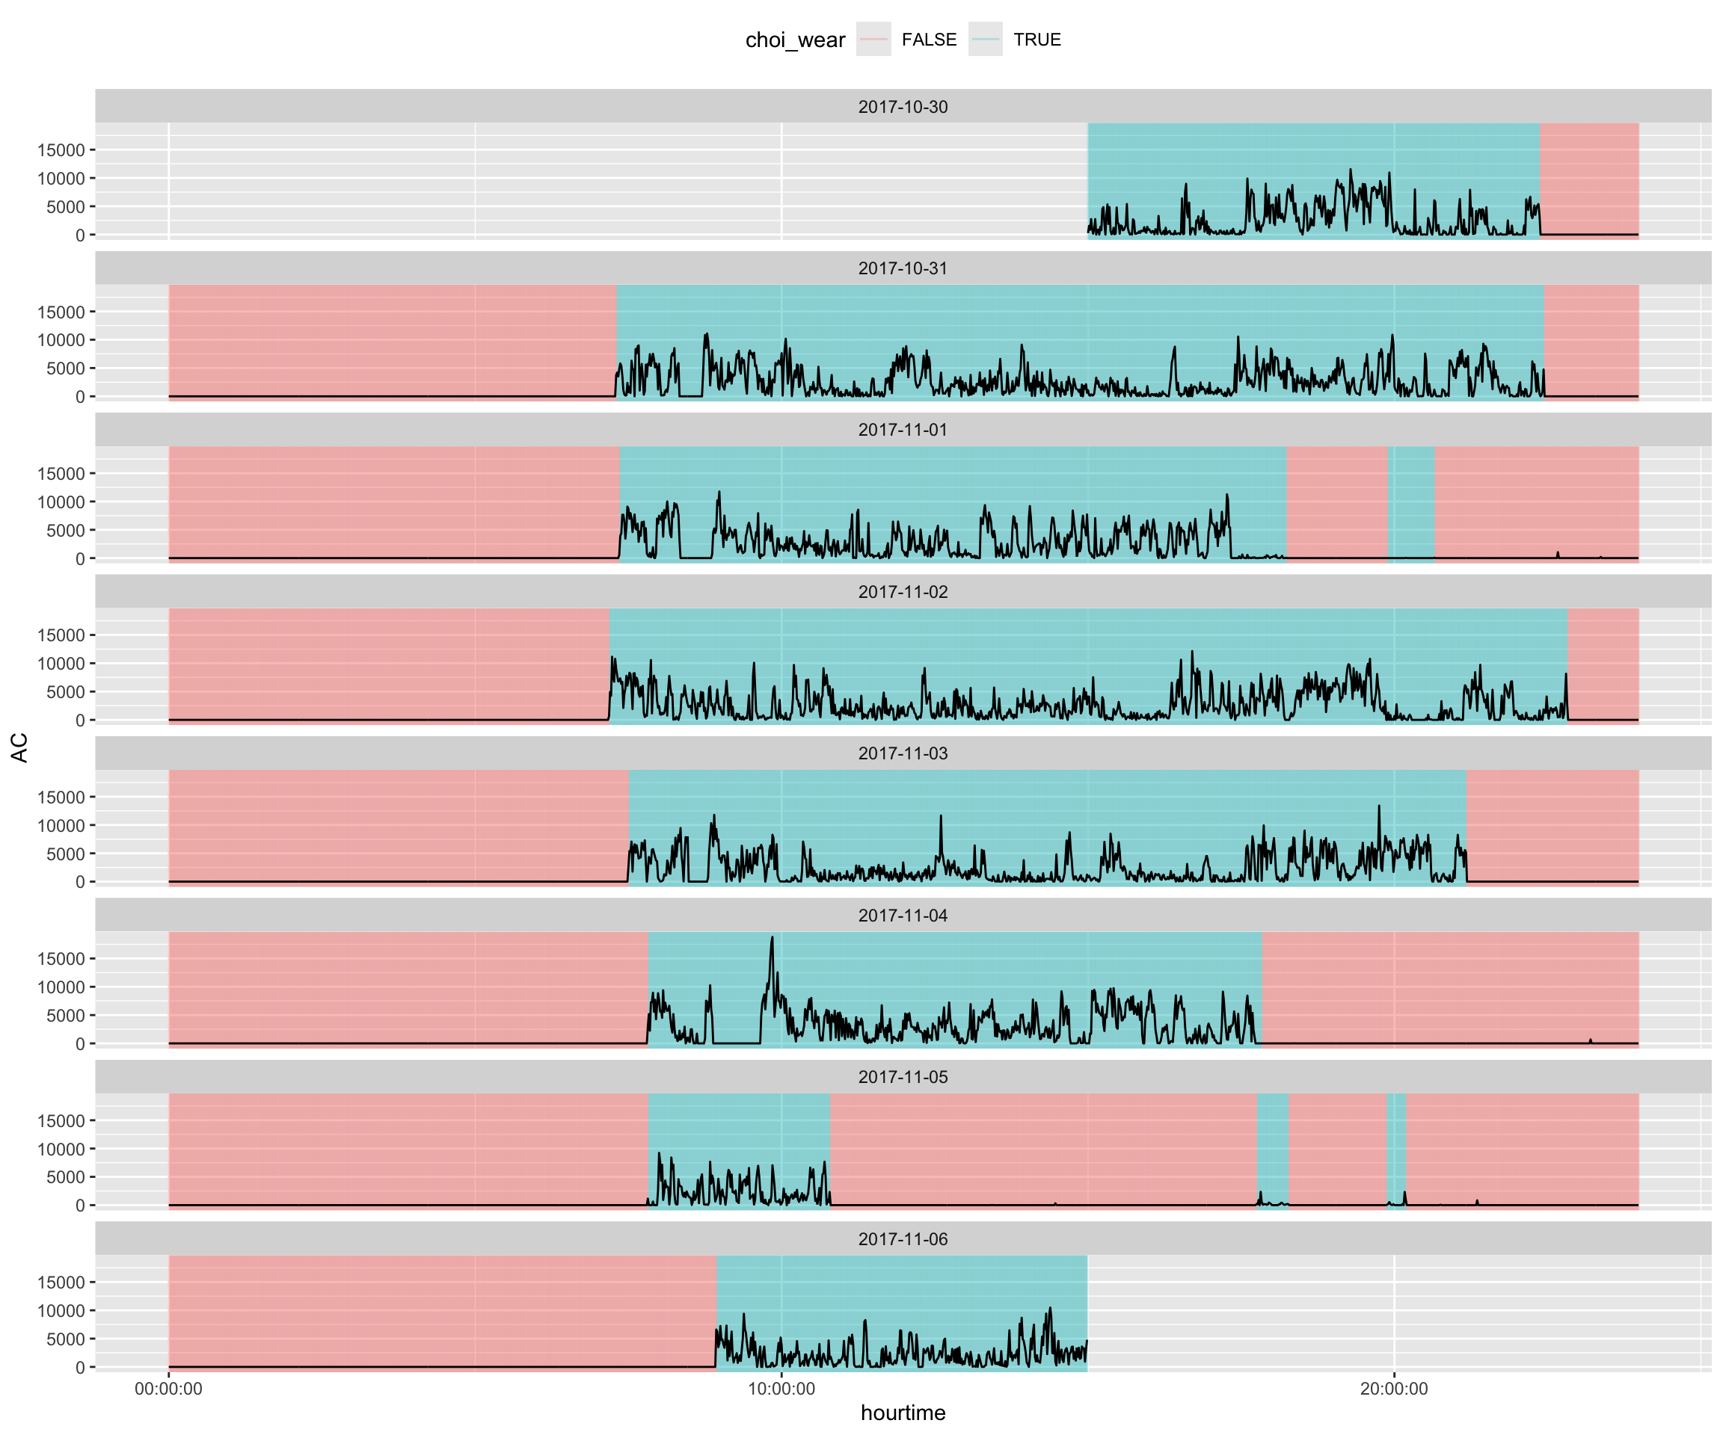Screen dimensions: 1723x1435
Task: Click the 10:00:00 x-axis tick label
Action: tap(781, 1388)
